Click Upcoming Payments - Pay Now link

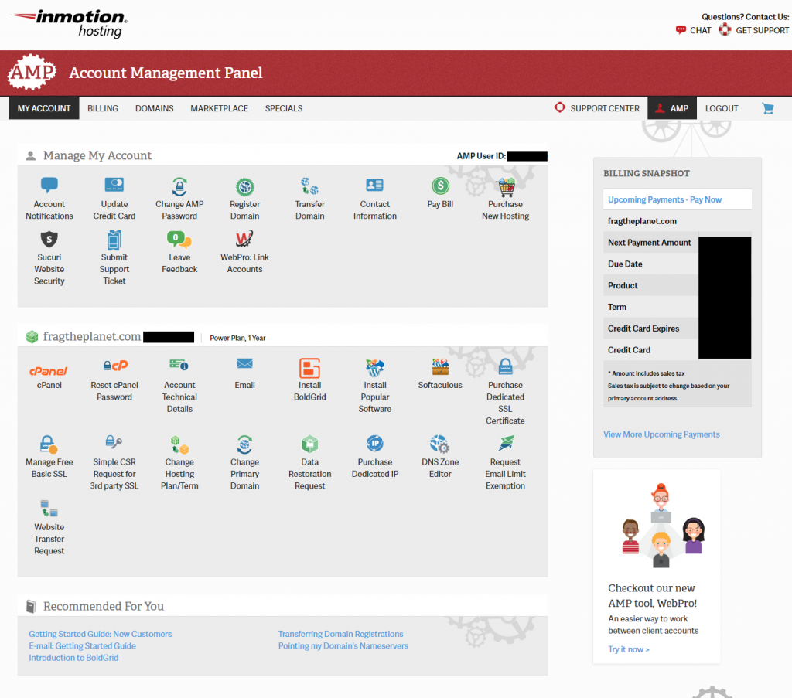[x=664, y=199]
